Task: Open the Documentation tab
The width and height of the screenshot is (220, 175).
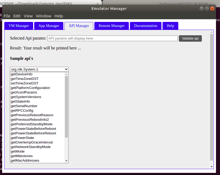Action: click(x=145, y=26)
